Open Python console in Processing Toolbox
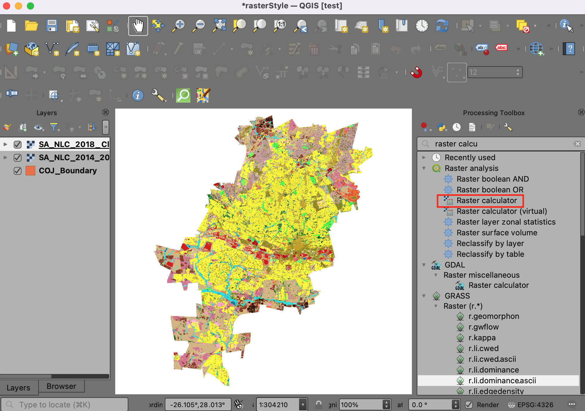 coord(441,127)
